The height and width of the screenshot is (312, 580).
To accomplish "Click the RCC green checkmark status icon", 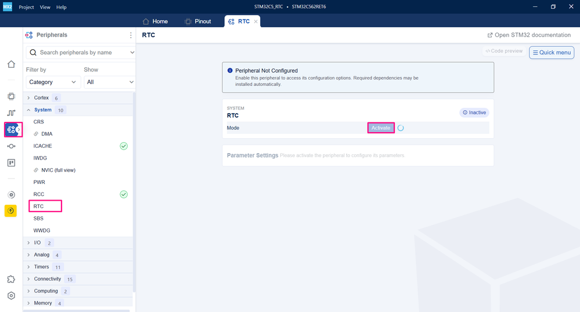I will point(124,194).
